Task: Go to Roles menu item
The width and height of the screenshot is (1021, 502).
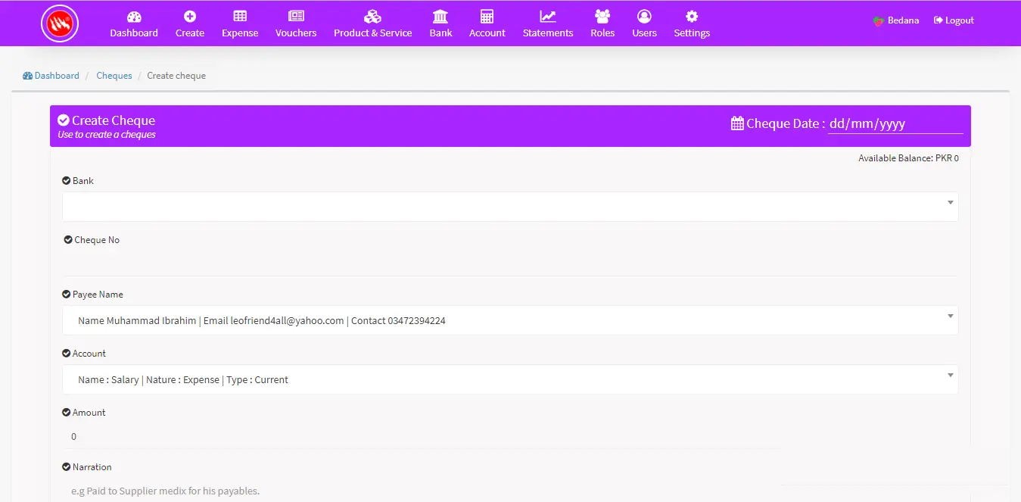Action: click(602, 23)
